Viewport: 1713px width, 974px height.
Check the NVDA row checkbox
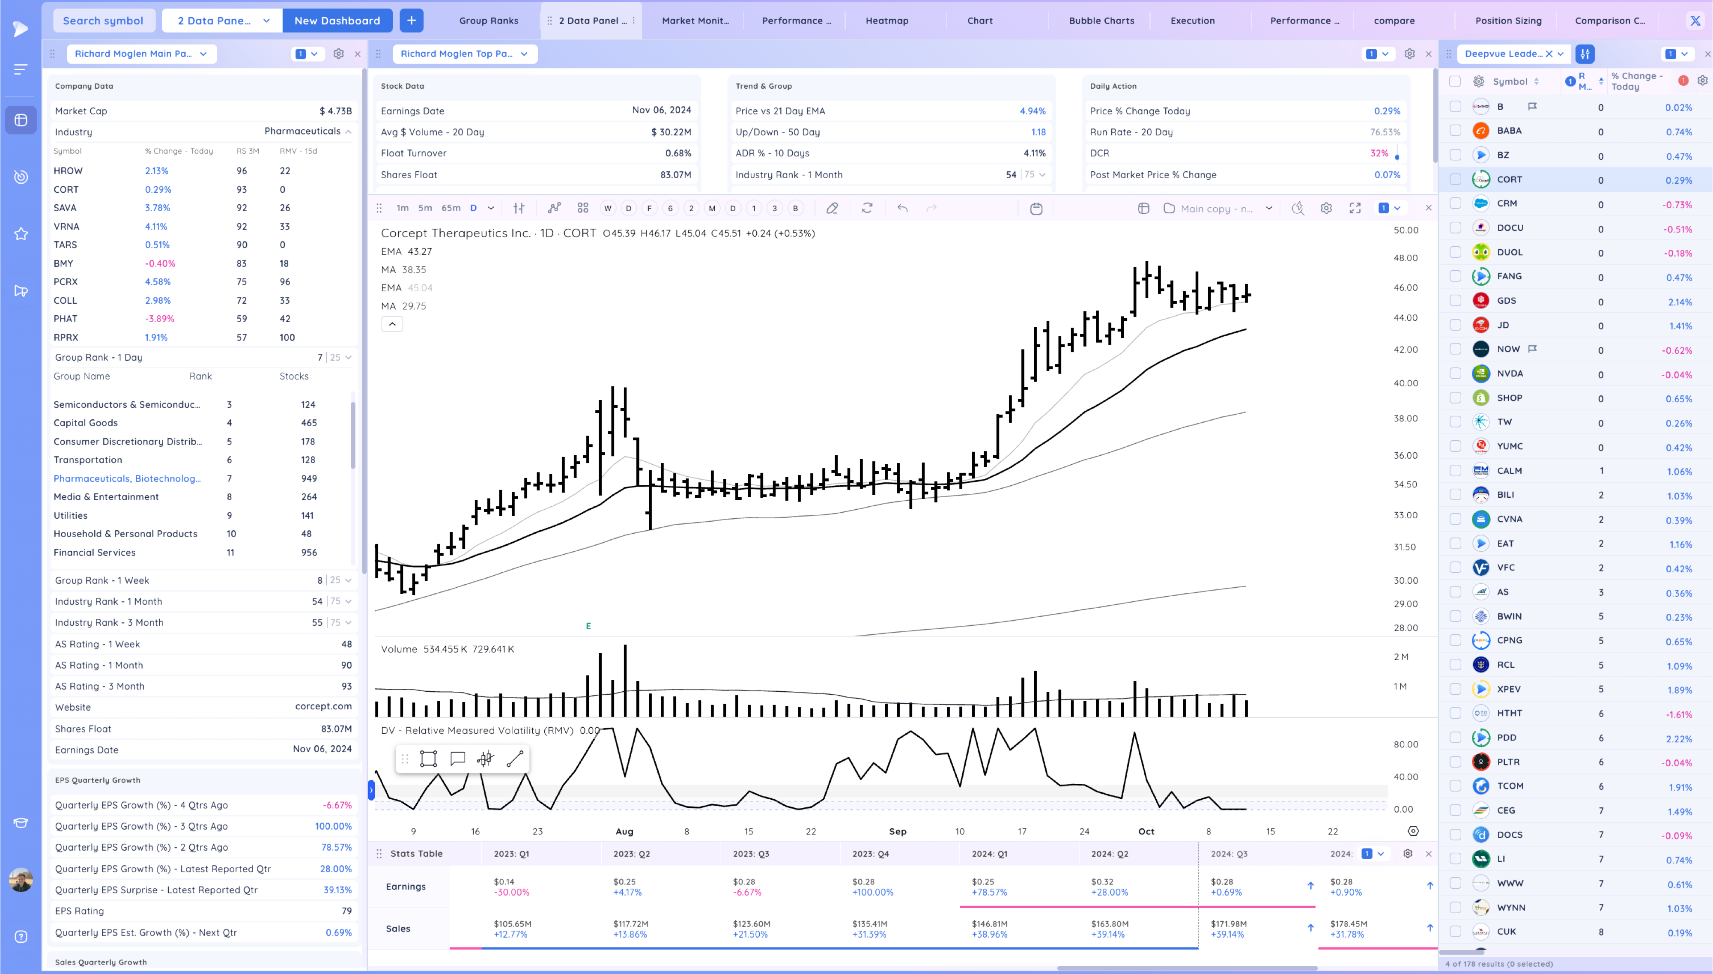coord(1455,373)
